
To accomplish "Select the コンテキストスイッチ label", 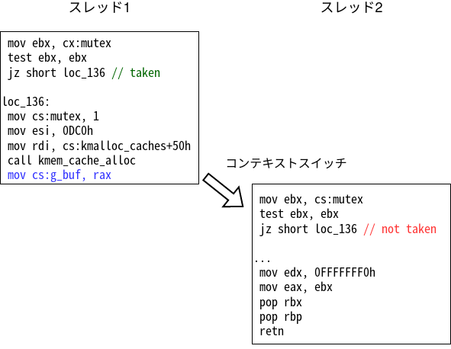I will tap(286, 163).
